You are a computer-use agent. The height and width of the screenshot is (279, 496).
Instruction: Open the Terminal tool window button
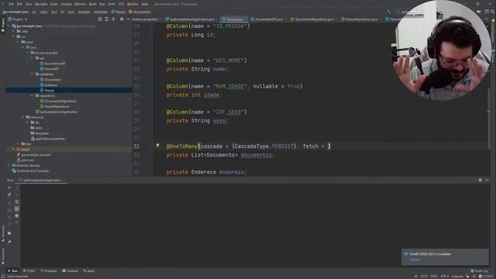71,271
